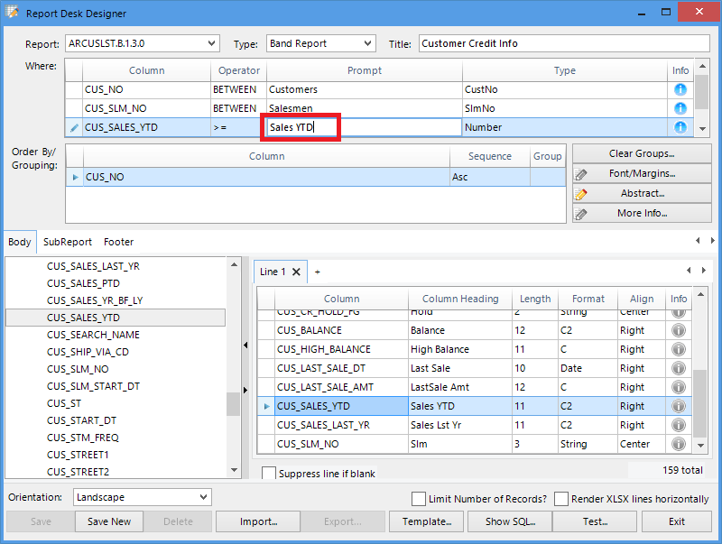Open the Report dropdown ARCUSLST.B.1.3.0

[143, 43]
